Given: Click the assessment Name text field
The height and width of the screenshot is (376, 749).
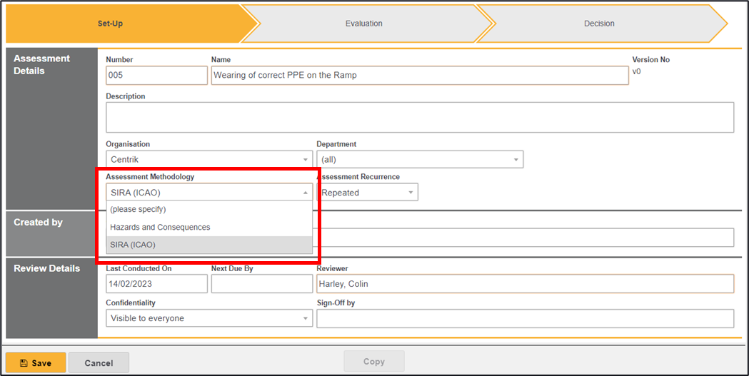Looking at the screenshot, I should click(x=419, y=76).
